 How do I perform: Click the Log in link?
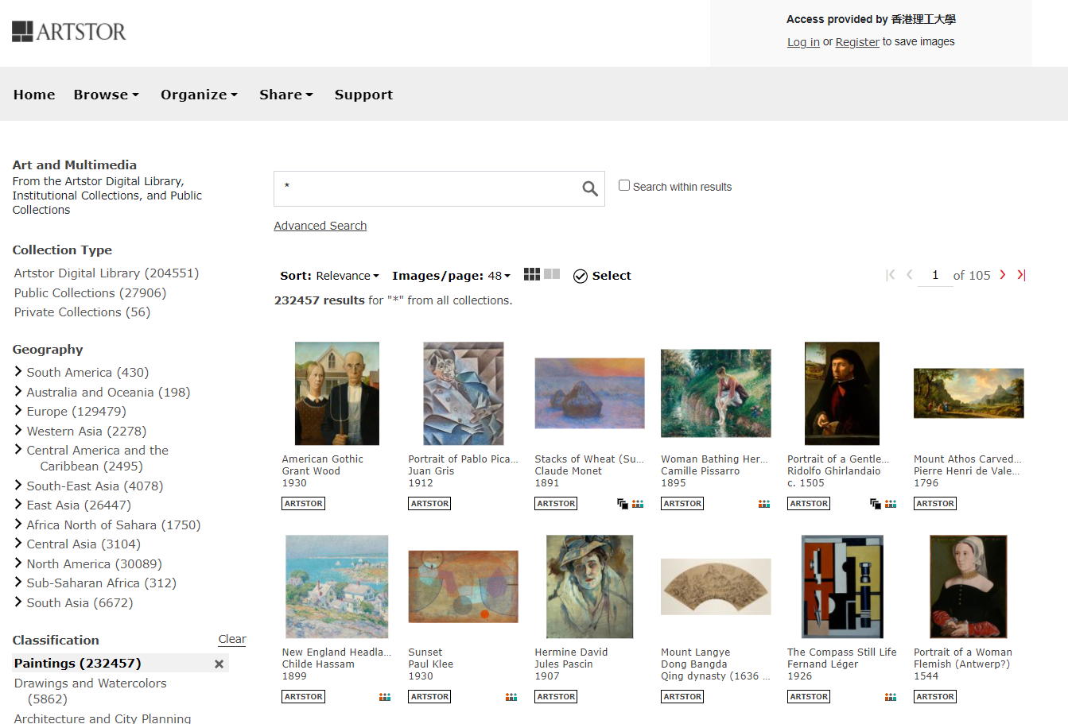coord(803,42)
